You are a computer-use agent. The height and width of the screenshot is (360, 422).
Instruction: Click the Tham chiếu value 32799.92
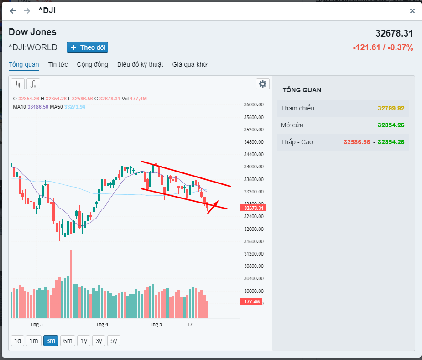pos(391,108)
